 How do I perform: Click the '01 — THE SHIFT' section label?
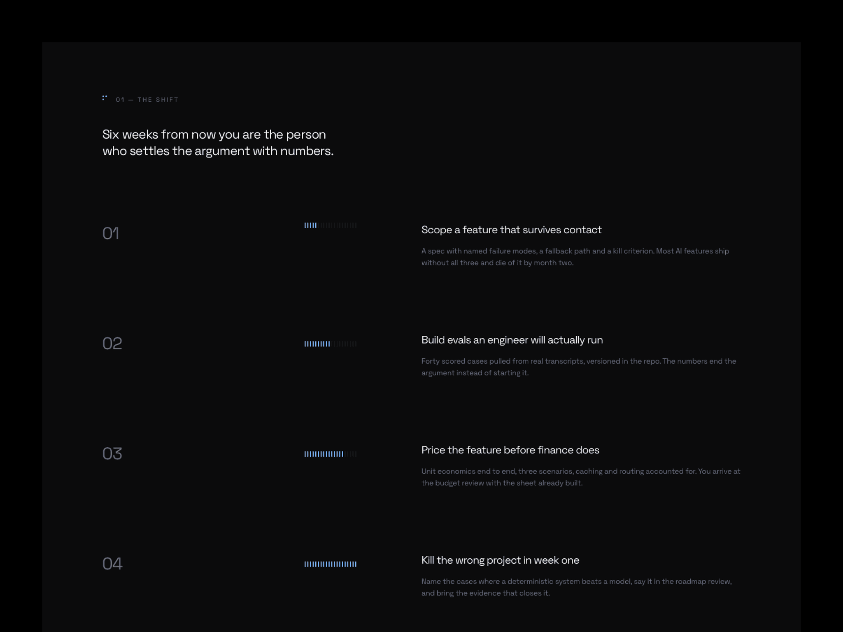pos(147,100)
